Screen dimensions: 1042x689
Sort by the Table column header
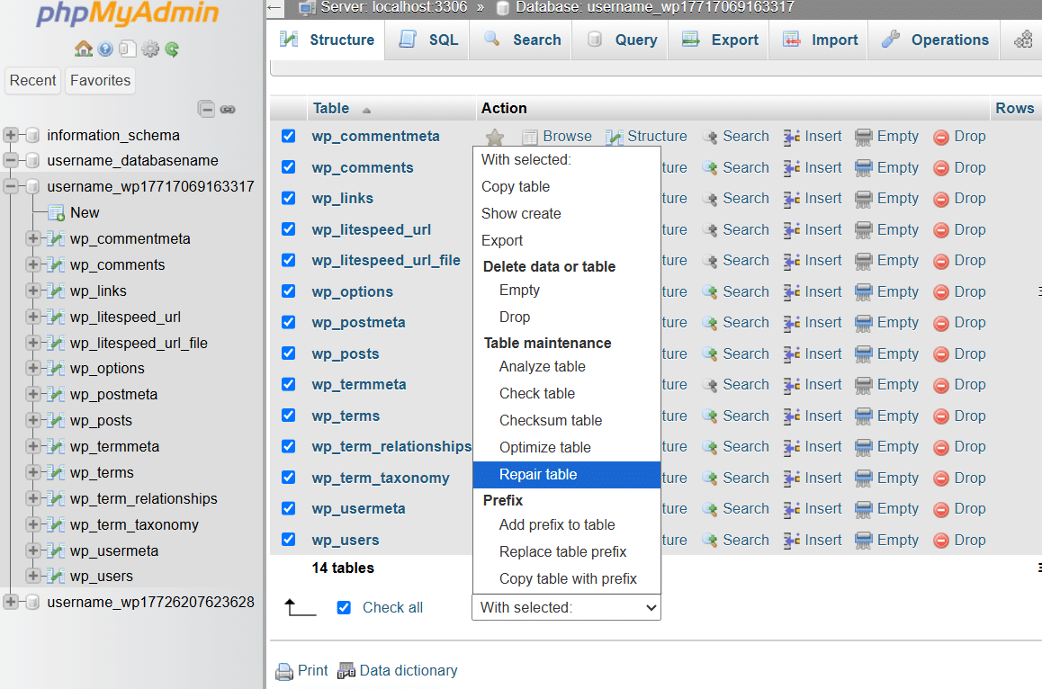click(x=331, y=108)
